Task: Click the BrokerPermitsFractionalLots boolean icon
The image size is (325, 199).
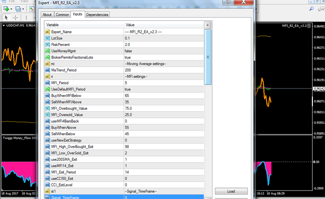Action: click(48, 57)
